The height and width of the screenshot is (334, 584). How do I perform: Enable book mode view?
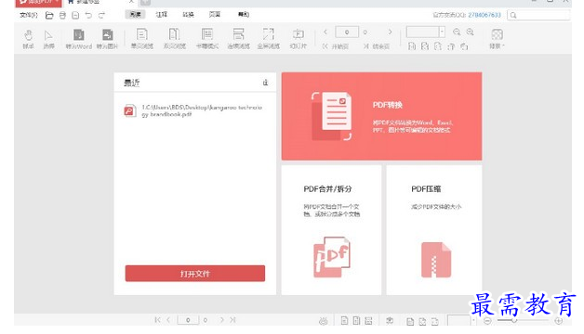(x=207, y=39)
